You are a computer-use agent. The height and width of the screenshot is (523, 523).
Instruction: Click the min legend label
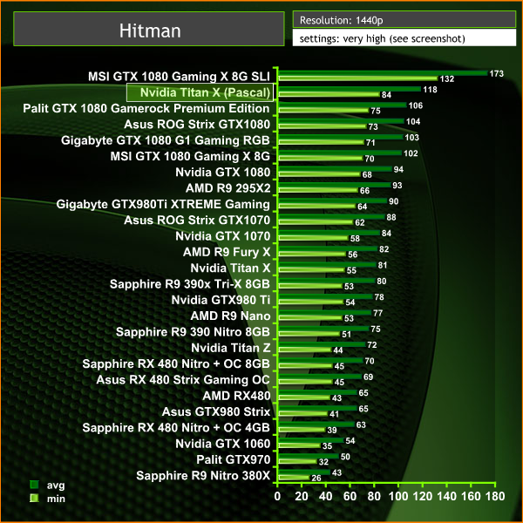point(56,499)
